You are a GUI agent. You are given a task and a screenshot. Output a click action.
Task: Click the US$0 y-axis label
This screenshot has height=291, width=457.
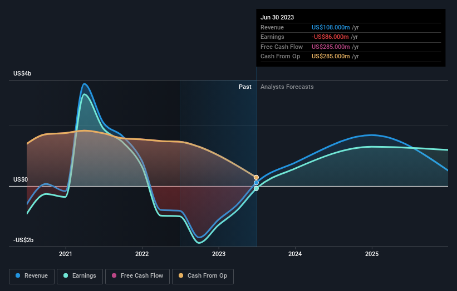pos(21,180)
